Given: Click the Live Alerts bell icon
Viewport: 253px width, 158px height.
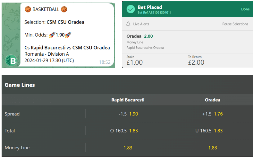Looking at the screenshot, I should [x=129, y=24].
